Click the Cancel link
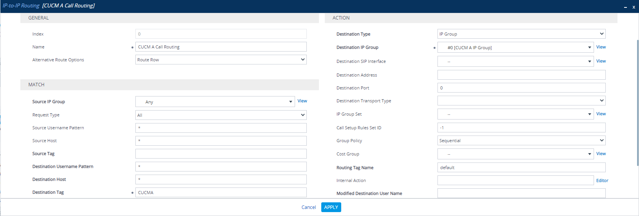Viewport: 639px width, 216px height. click(309, 207)
